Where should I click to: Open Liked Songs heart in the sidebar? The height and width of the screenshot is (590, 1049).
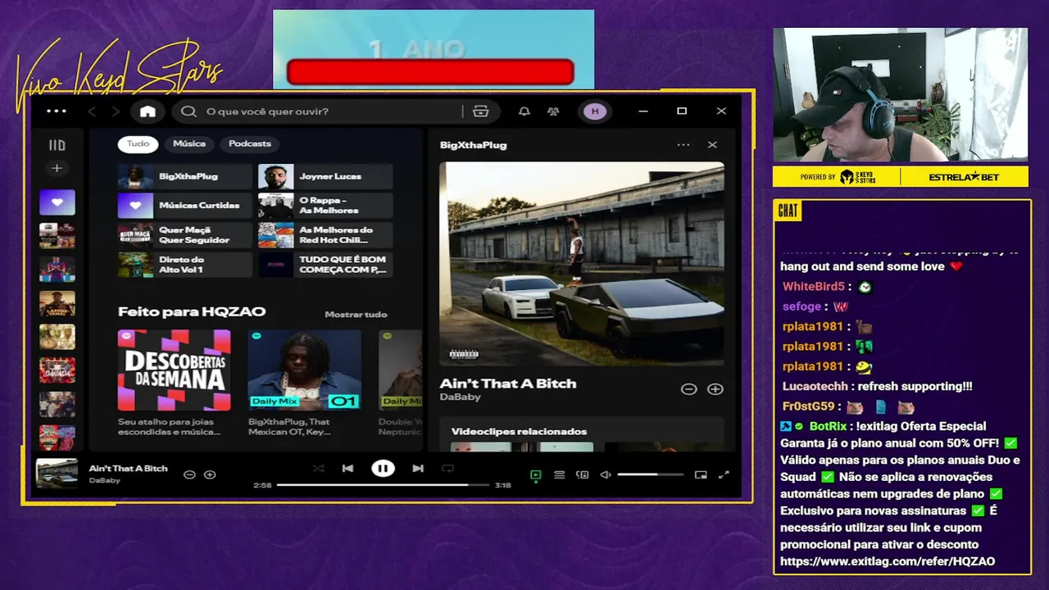point(57,202)
